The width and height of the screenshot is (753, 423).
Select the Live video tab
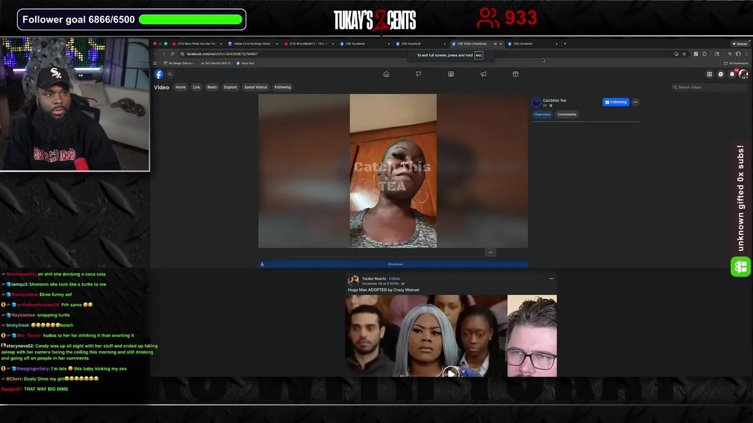coord(196,87)
